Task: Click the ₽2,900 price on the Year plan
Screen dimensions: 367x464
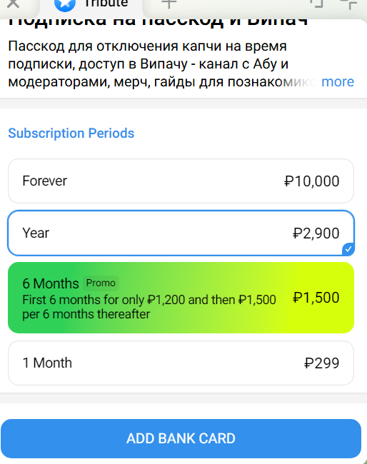Action: point(316,233)
